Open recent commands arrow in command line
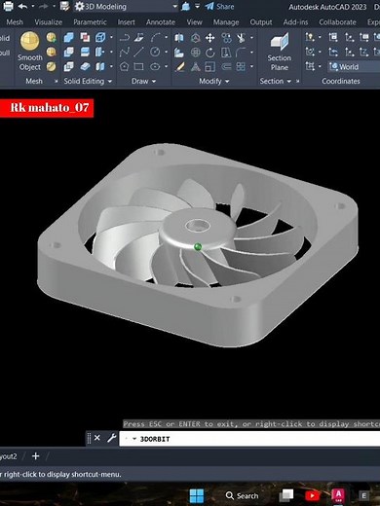 [x=134, y=439]
